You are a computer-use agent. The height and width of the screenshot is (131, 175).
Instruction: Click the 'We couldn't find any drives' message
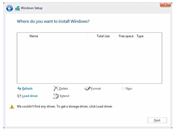coord(65,106)
